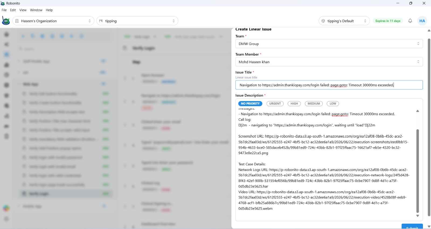The width and height of the screenshot is (431, 229).
Task: Open the Help menu
Action: (49, 10)
